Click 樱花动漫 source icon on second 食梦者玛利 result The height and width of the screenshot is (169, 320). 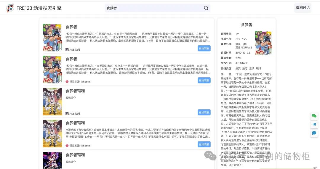[67, 146]
